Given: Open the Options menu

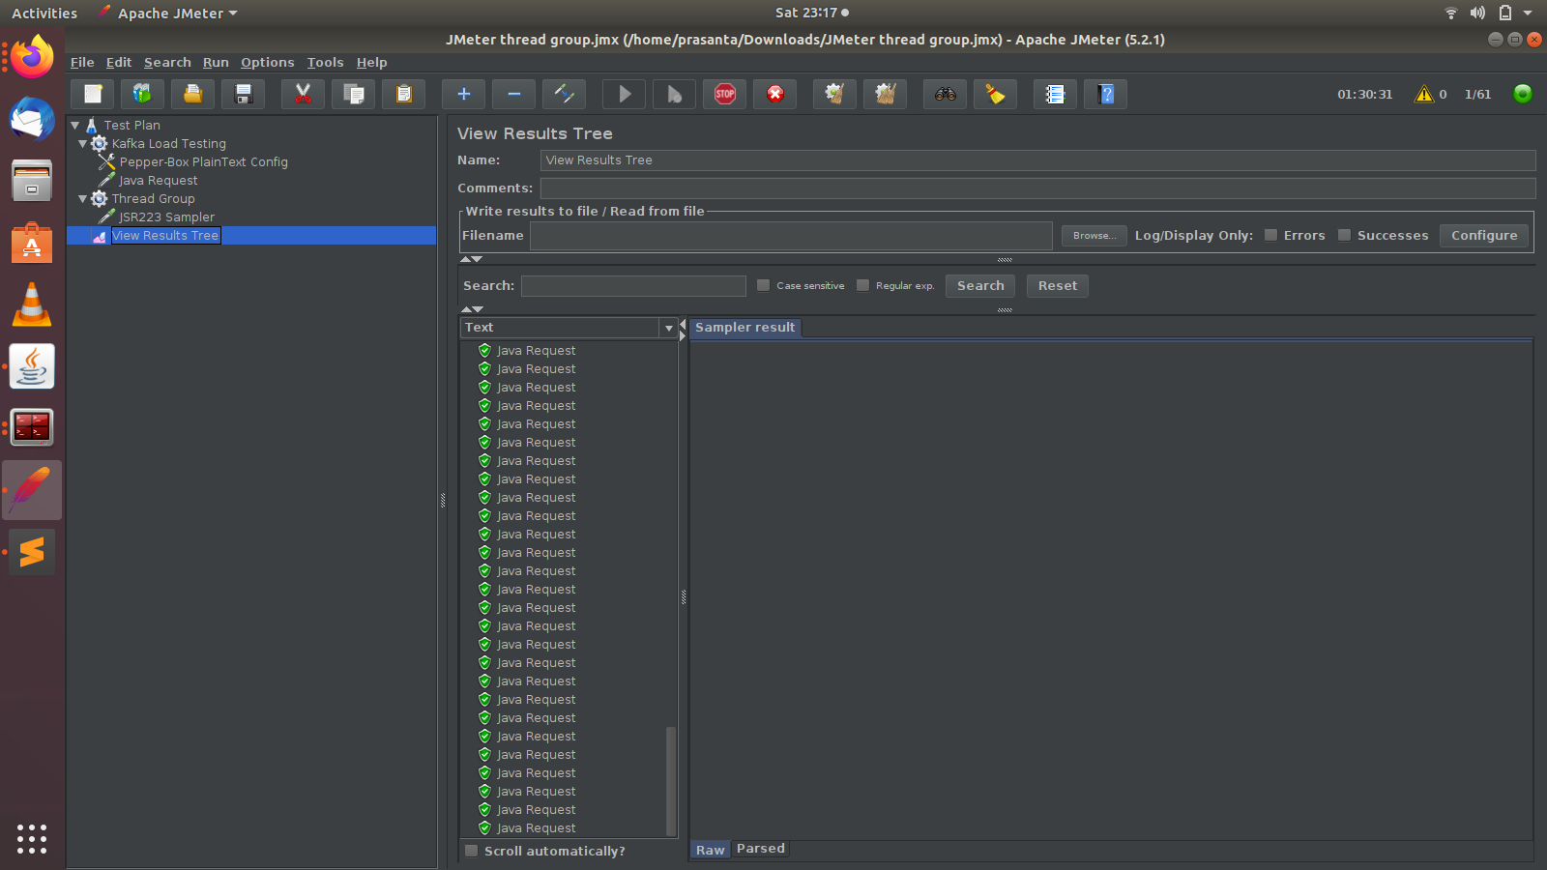Looking at the screenshot, I should [267, 62].
